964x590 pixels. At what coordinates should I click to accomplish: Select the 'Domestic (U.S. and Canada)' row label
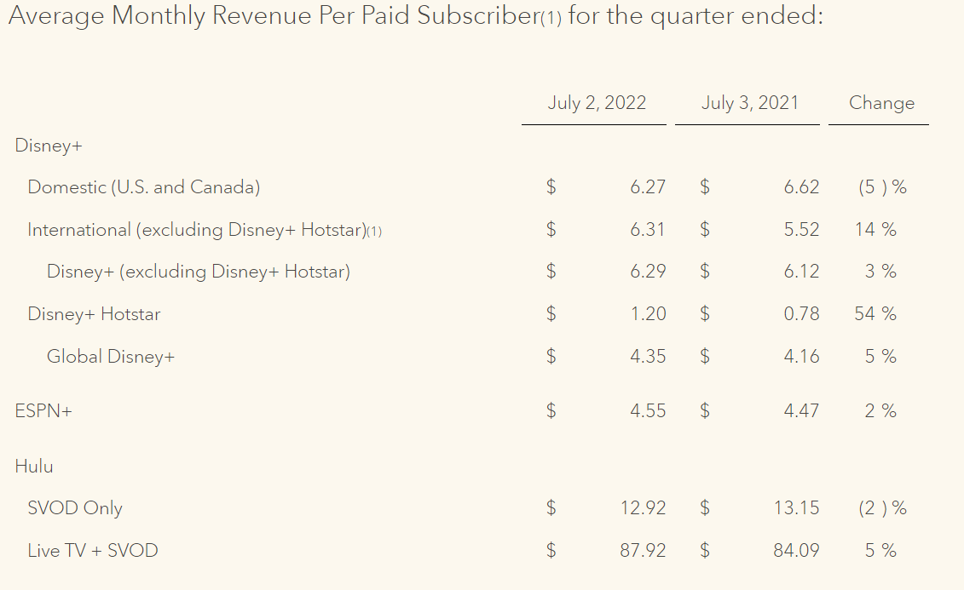point(144,187)
